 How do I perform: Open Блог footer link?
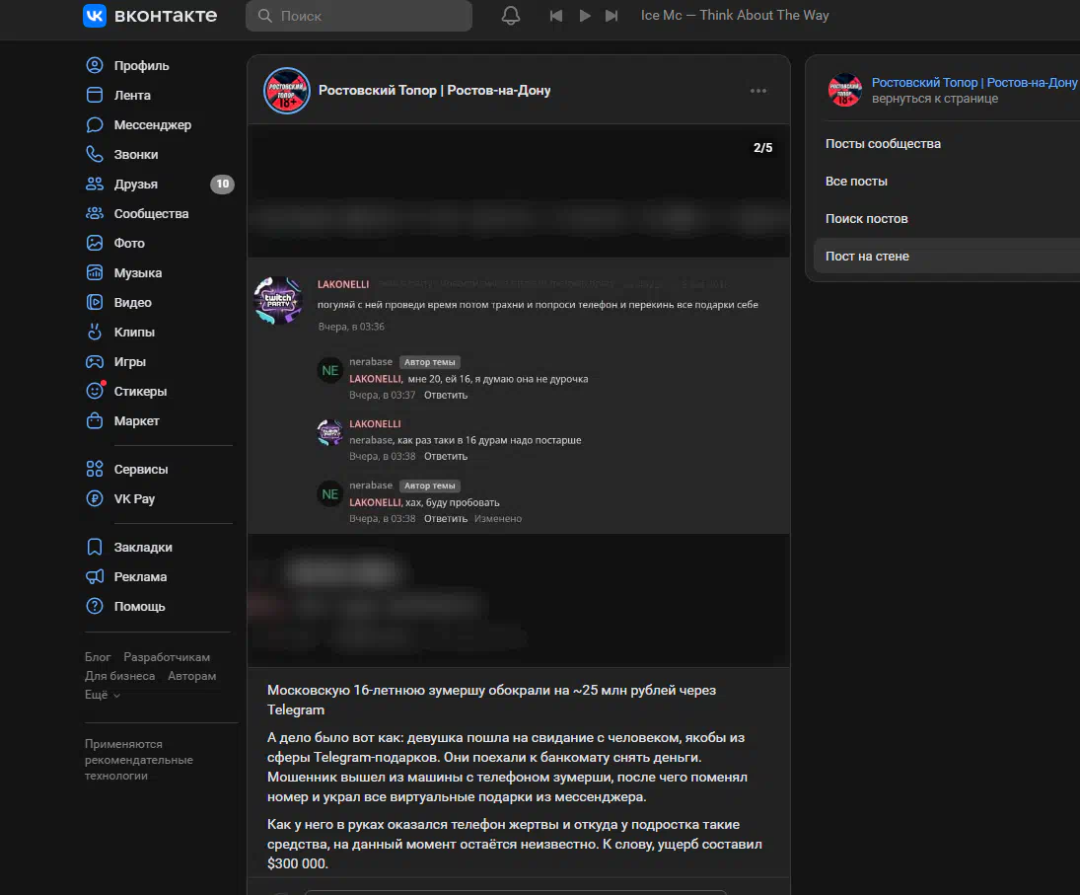pyautogui.click(x=98, y=657)
